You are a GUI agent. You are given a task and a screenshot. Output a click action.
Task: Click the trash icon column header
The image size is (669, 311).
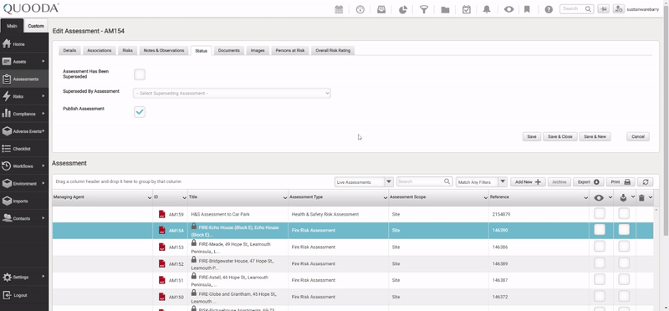(x=641, y=197)
